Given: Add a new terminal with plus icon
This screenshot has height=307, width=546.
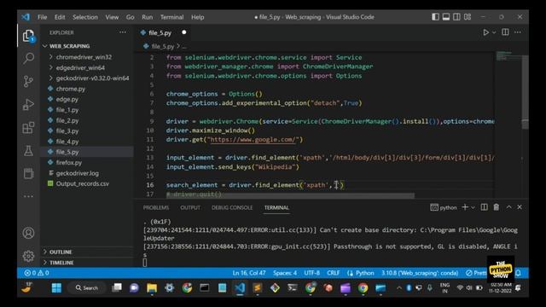Looking at the screenshot, I should pyautogui.click(x=465, y=207).
